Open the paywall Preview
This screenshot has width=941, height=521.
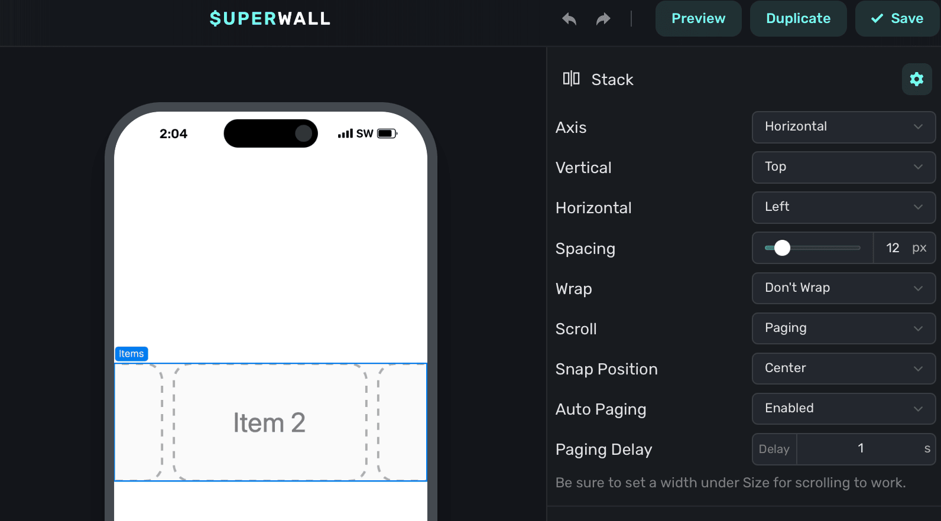tap(698, 19)
